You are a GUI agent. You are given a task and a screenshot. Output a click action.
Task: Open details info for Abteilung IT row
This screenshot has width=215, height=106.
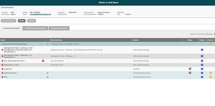click(202, 65)
